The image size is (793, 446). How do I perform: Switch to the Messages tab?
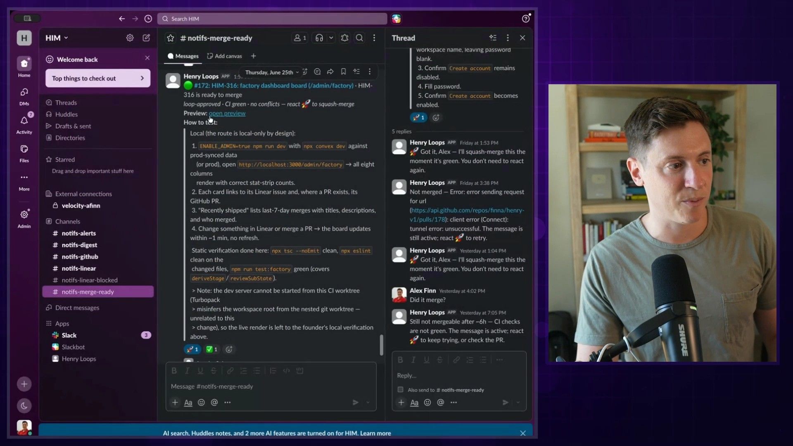point(183,56)
